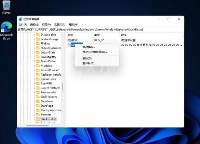Select the RunMRU tree item label
This screenshot has height=144, width=200.
click(x=46, y=83)
